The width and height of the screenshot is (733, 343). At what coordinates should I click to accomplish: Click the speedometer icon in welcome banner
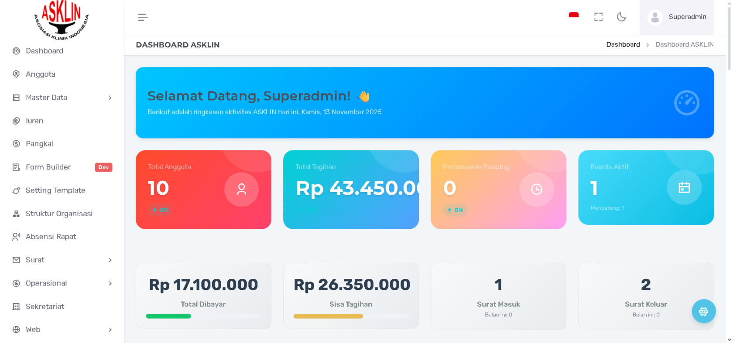(x=686, y=103)
